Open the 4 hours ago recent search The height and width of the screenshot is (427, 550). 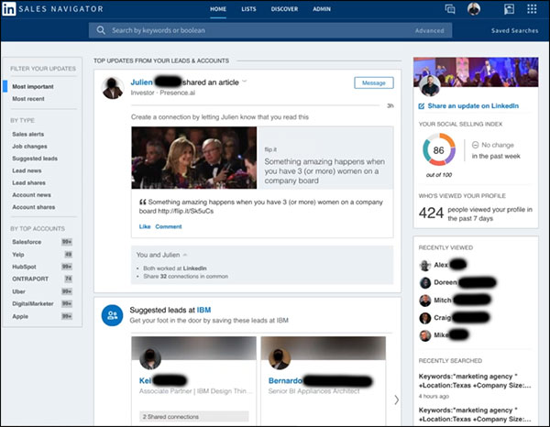[475, 386]
